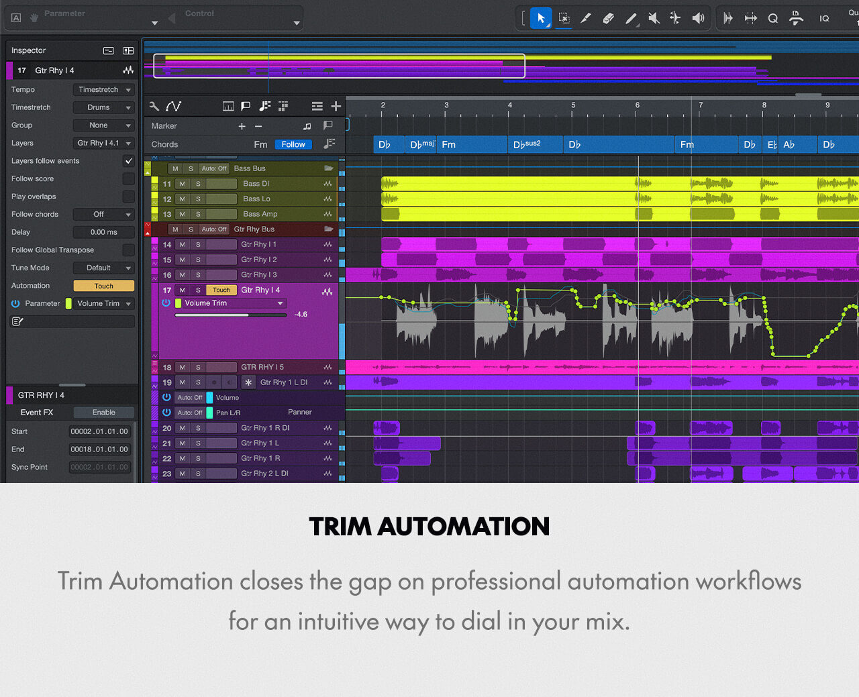Open Layers Gtr Rhy I 4.1 dropdown

(x=104, y=143)
